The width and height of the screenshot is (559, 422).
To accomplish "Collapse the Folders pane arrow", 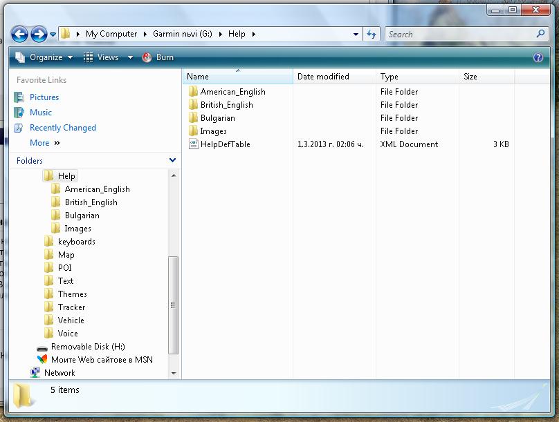I will (172, 160).
